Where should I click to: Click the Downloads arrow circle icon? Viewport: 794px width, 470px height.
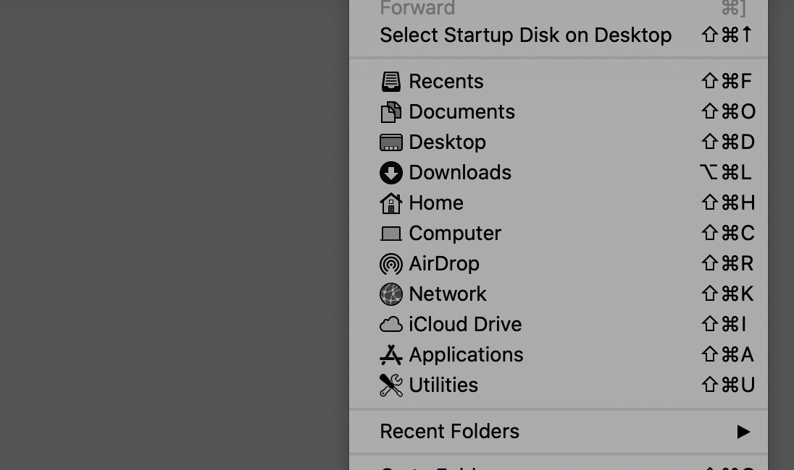(x=391, y=173)
